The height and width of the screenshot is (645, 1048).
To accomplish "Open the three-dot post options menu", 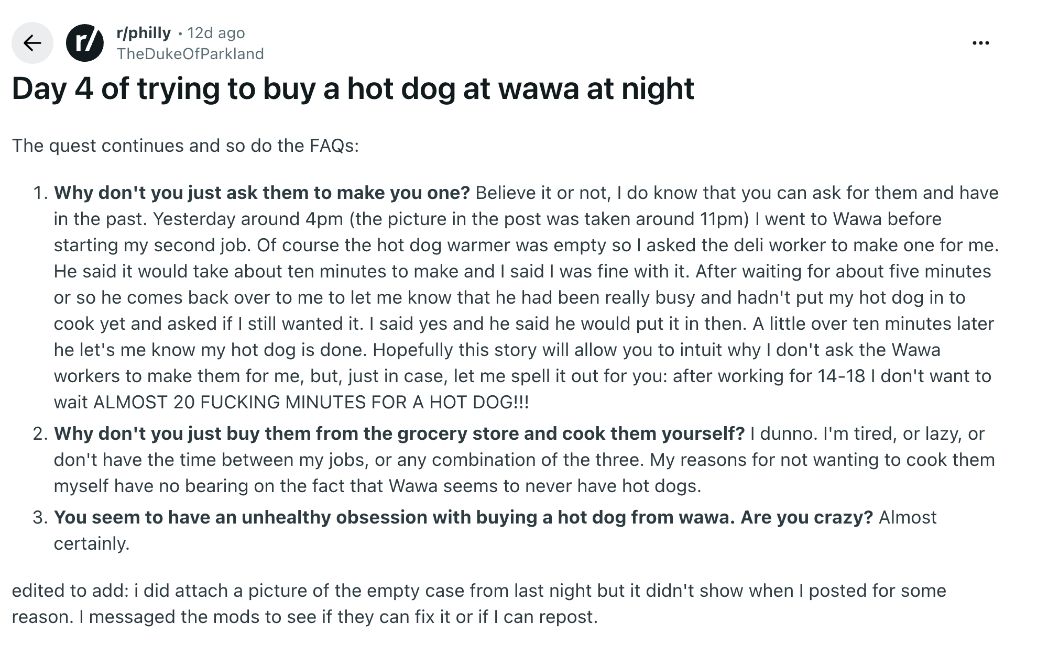I will click(980, 43).
